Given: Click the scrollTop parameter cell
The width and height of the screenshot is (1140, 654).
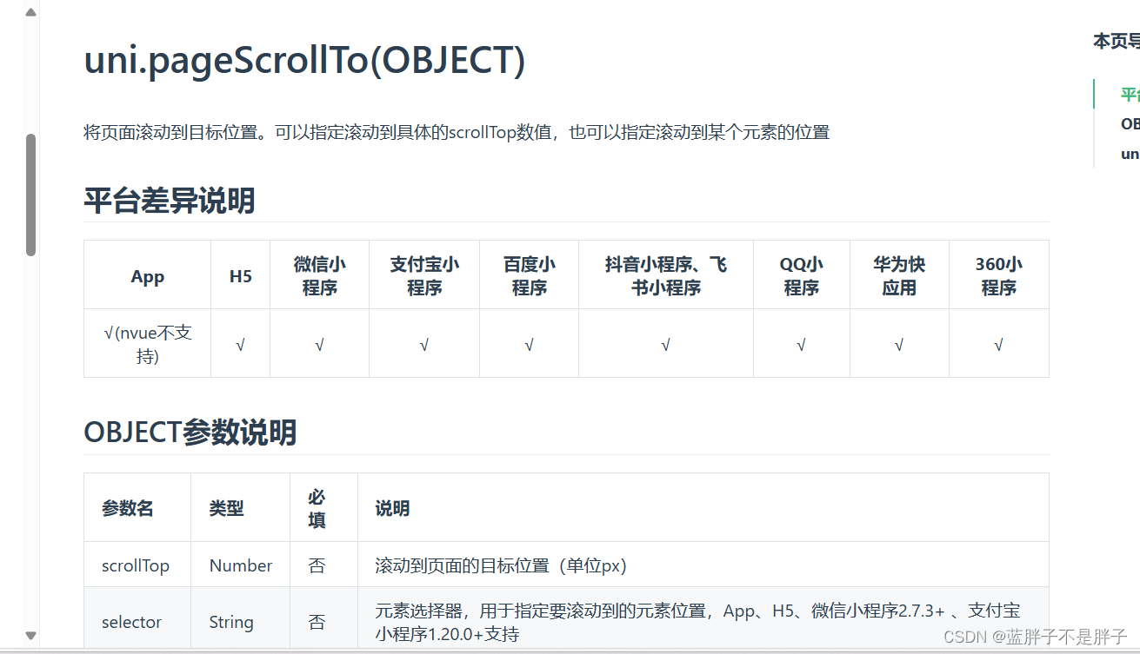Looking at the screenshot, I should pyautogui.click(x=137, y=565).
